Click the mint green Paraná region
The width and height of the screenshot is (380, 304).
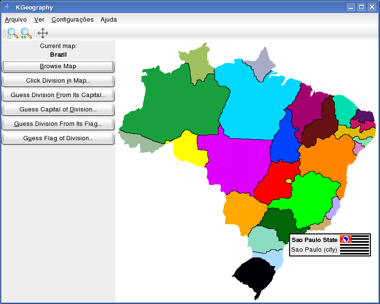click(263, 240)
